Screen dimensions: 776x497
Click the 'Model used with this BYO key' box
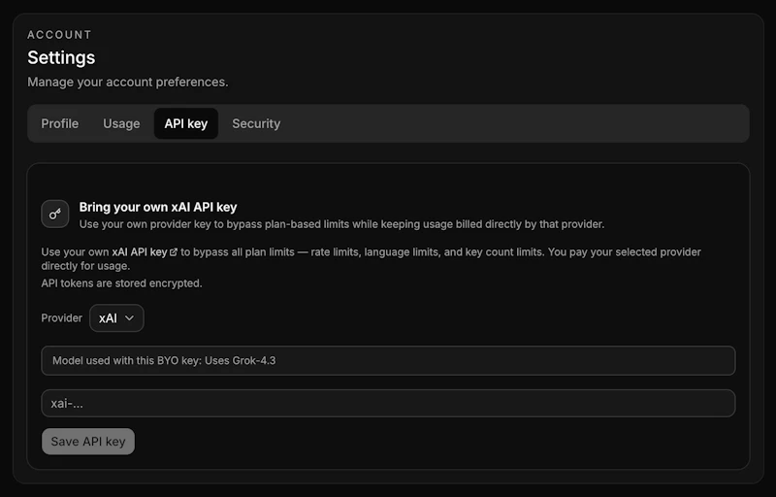[388, 360]
